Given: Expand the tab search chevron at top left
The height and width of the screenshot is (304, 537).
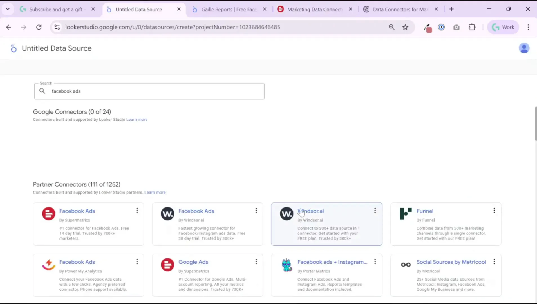Looking at the screenshot, I should (x=8, y=9).
